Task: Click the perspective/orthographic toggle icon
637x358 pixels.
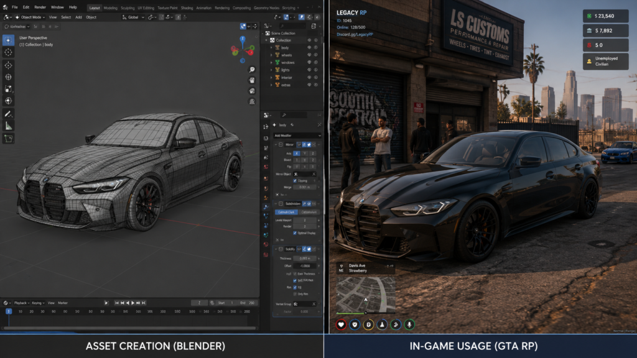Action: click(252, 101)
